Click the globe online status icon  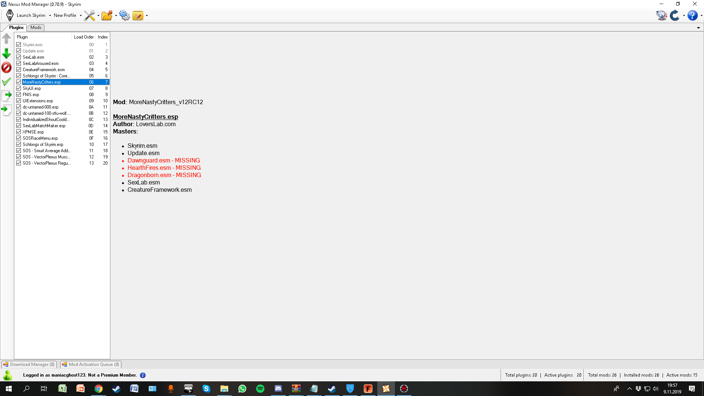click(x=662, y=15)
